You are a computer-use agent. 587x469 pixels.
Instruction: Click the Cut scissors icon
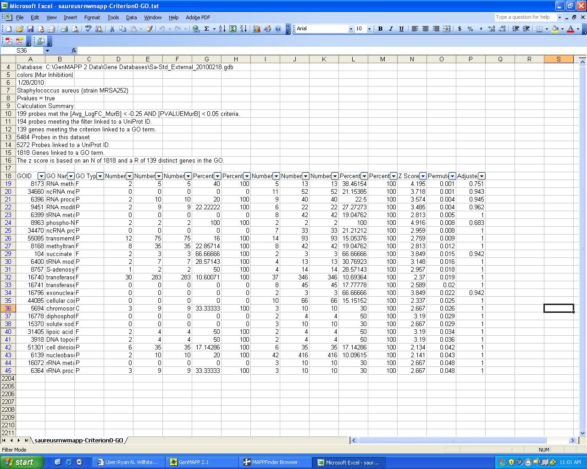click(111, 29)
